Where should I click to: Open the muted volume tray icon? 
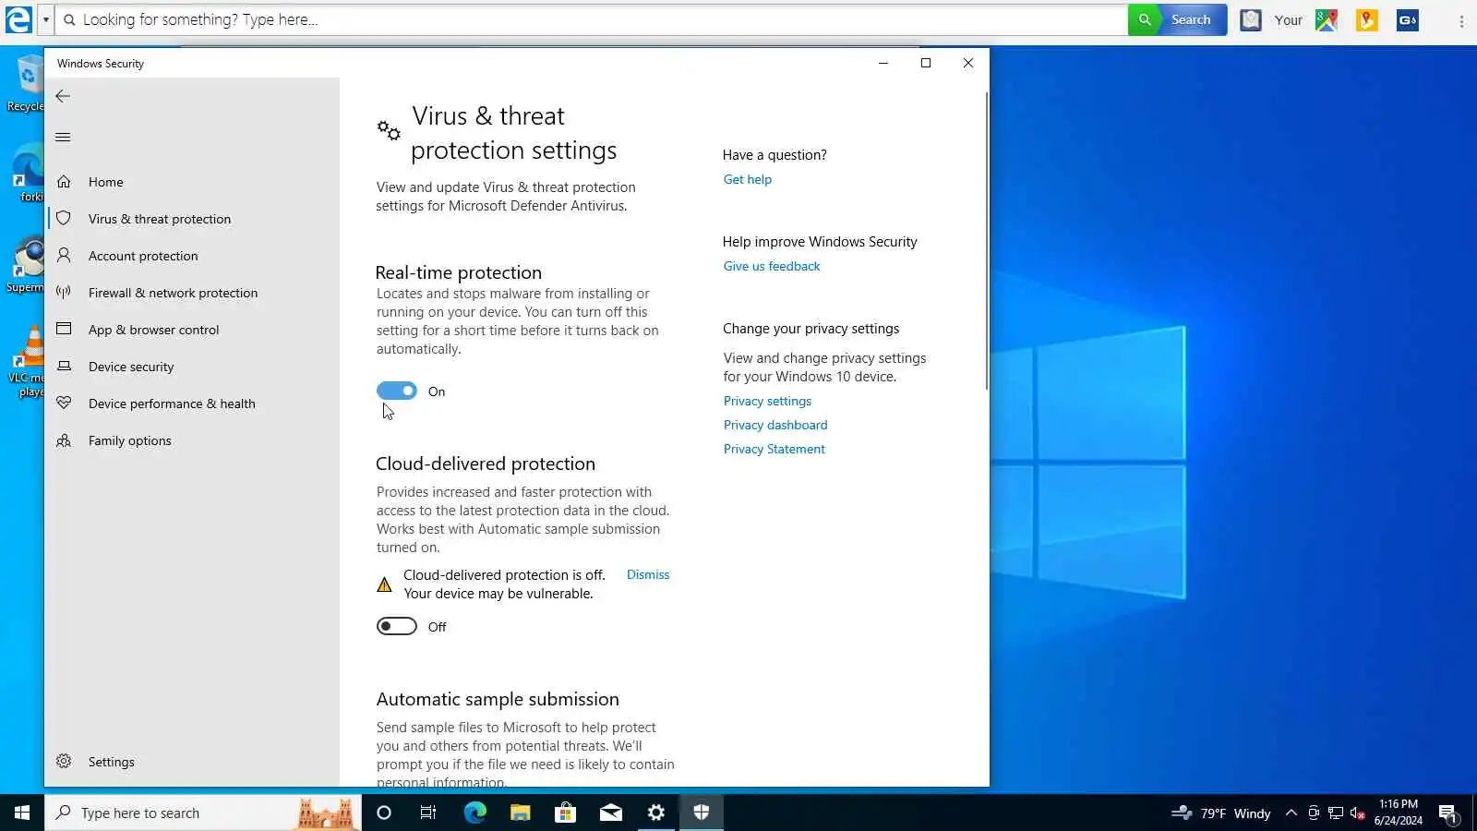tap(1357, 813)
